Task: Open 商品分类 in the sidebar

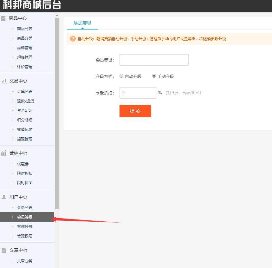Action: [25, 38]
